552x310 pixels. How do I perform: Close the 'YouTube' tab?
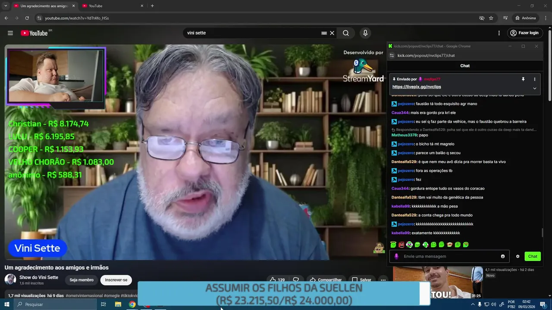[142, 6]
